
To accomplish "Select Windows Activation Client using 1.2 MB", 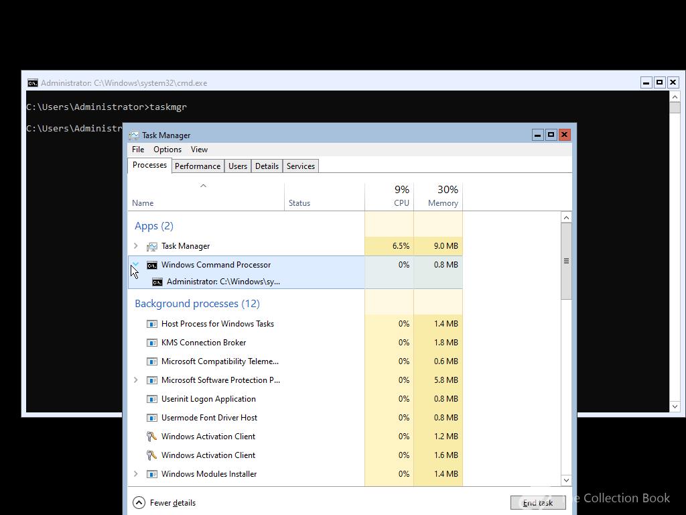I will click(x=208, y=437).
